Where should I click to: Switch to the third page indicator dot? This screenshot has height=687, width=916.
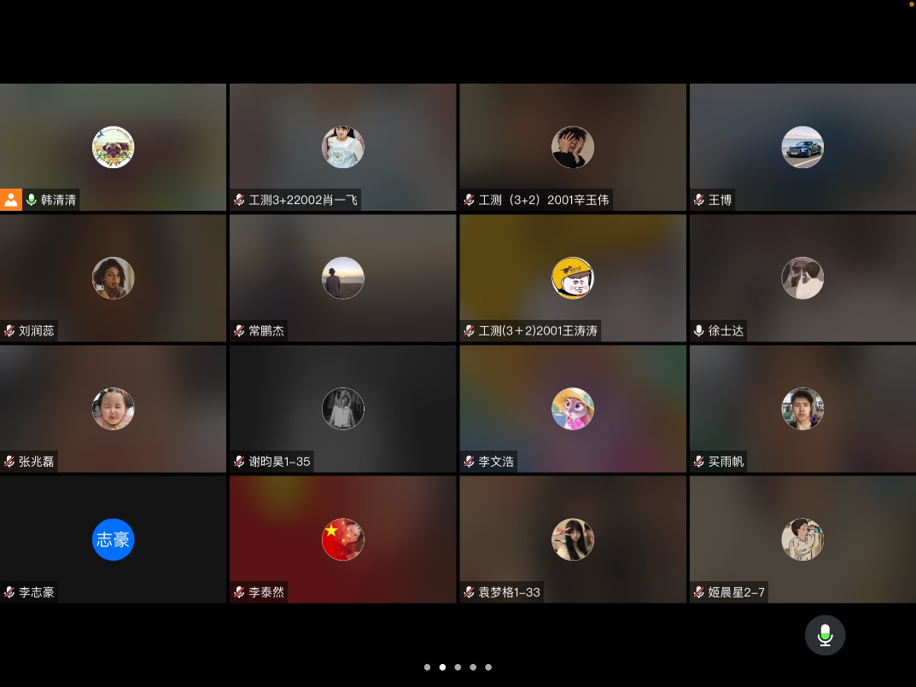coord(458,667)
